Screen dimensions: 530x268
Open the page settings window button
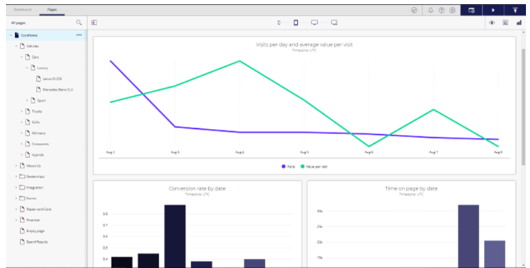tap(471, 10)
